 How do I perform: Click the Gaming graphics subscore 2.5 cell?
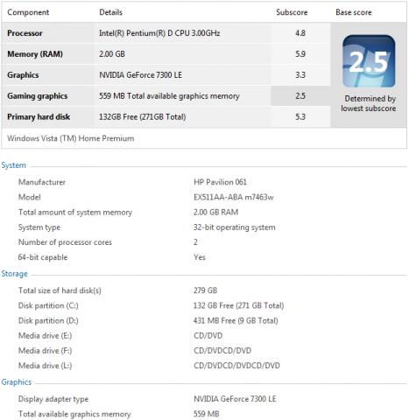300,96
